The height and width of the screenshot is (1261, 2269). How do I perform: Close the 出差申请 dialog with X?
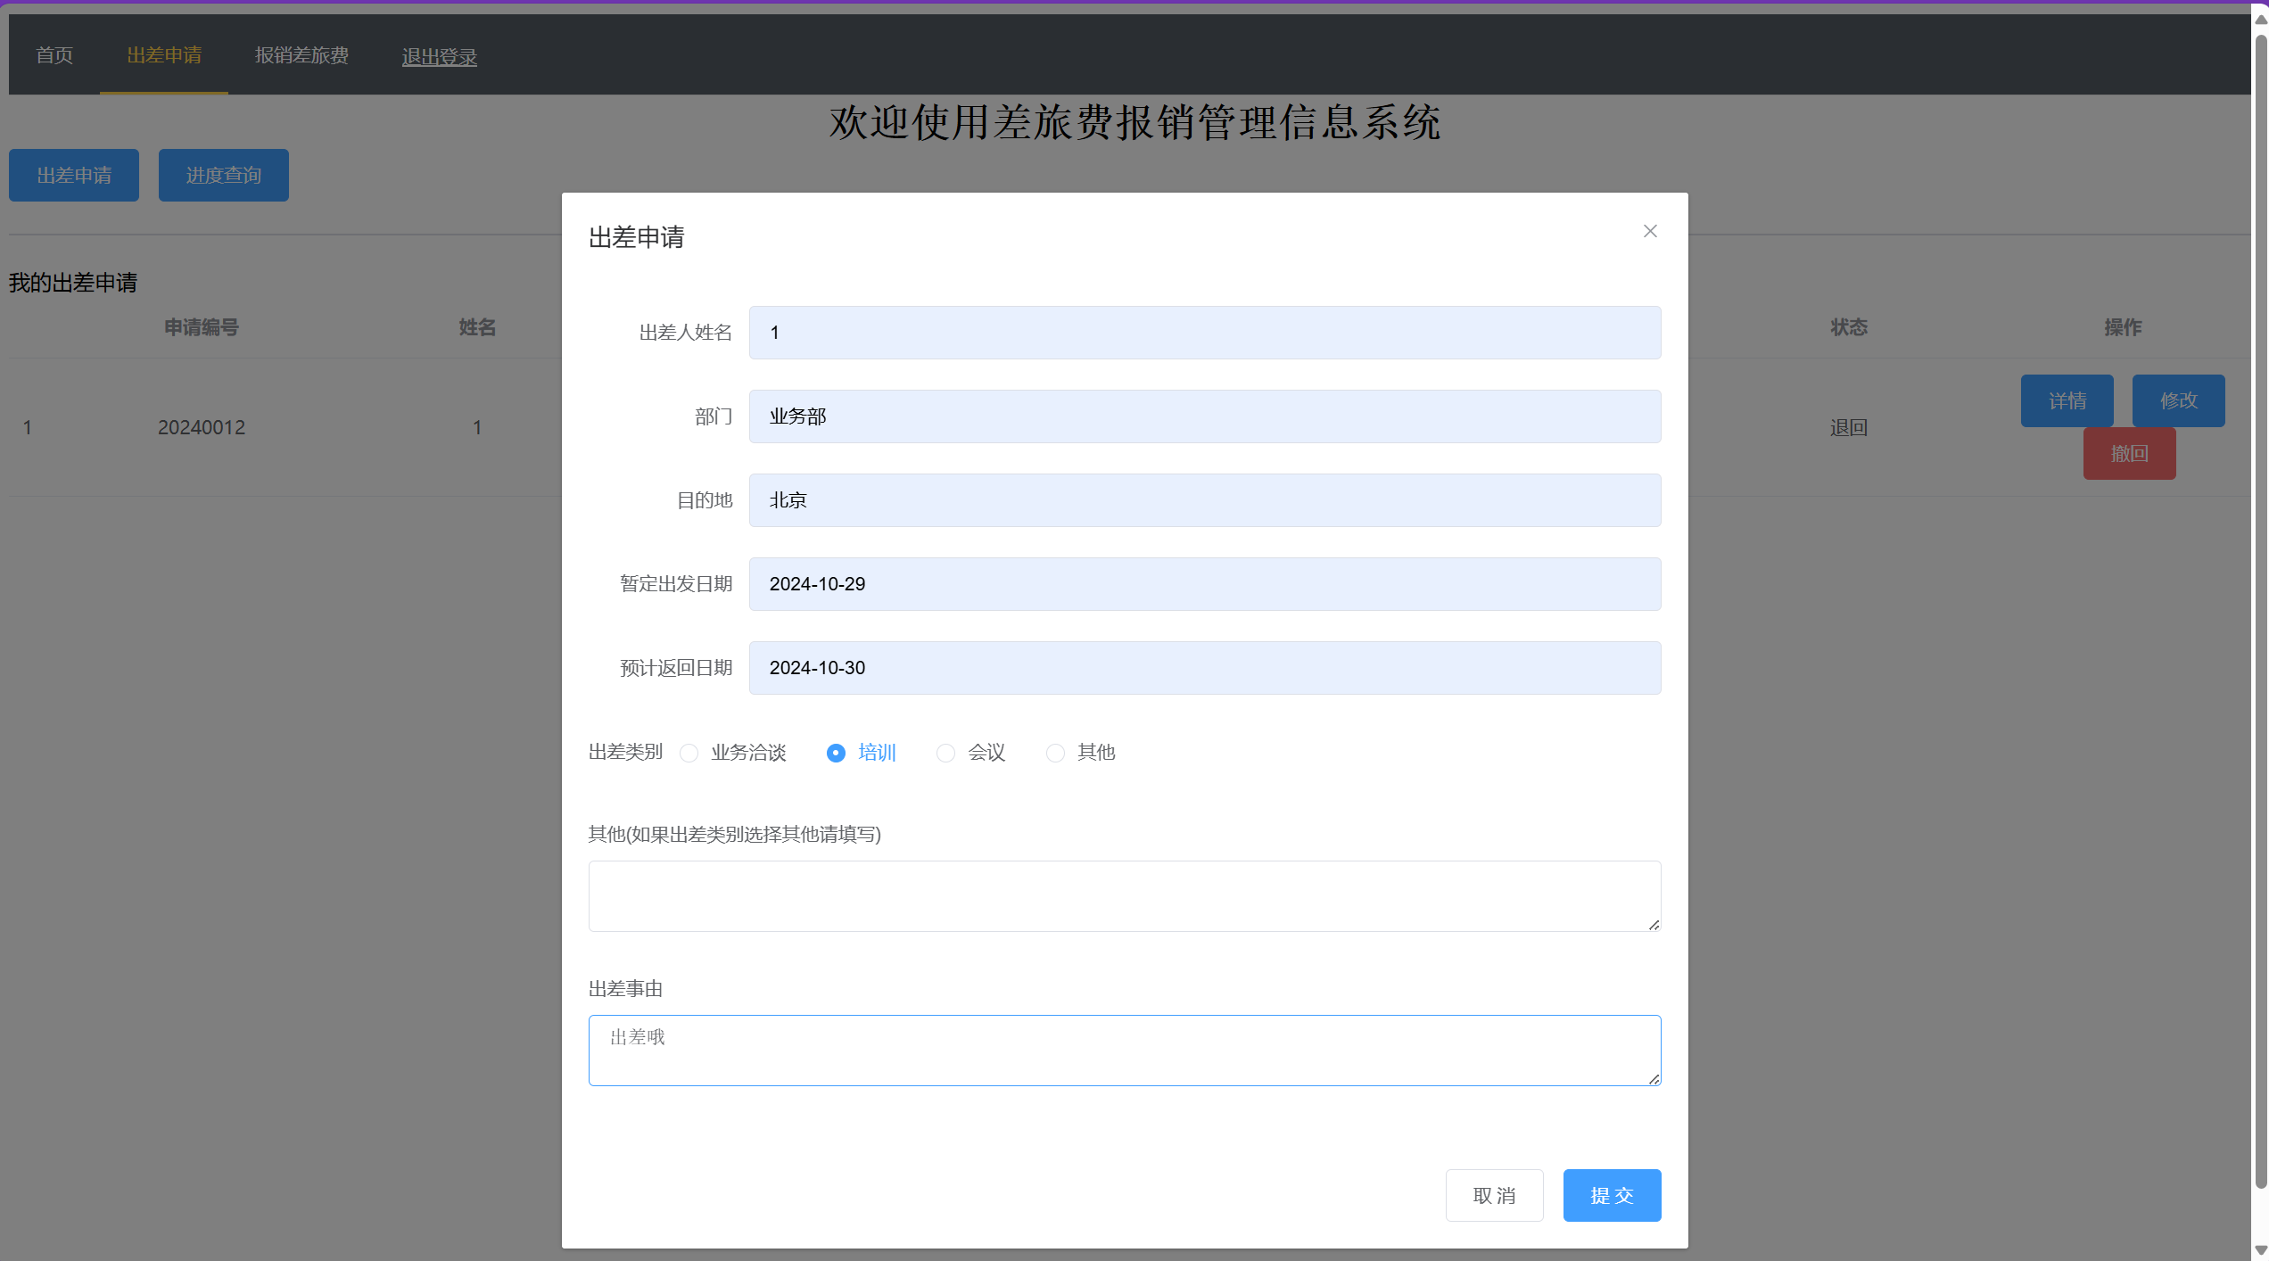click(x=1649, y=232)
